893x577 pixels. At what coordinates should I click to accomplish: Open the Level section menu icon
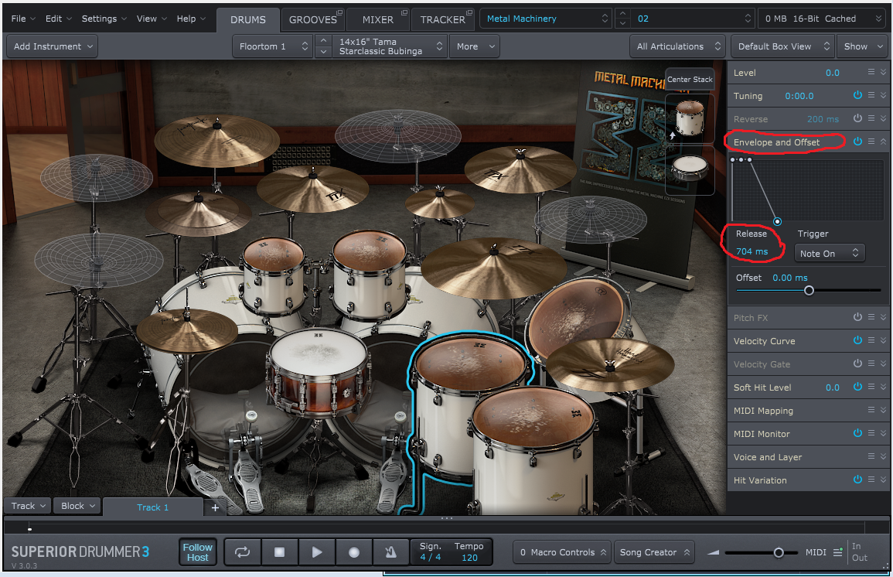point(871,73)
